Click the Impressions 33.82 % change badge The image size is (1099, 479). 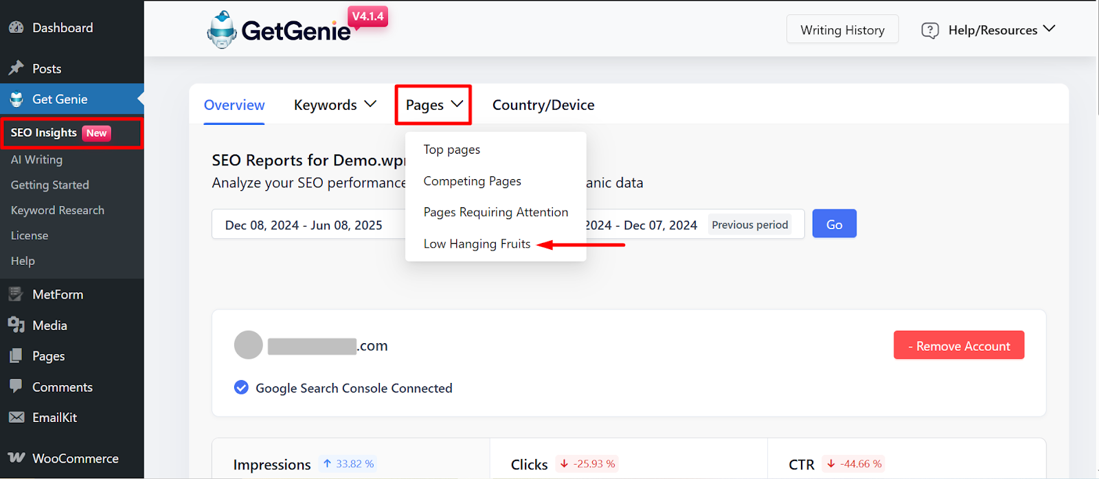pyautogui.click(x=348, y=464)
